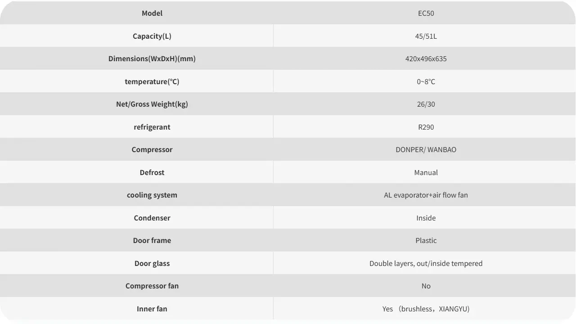Viewport: 576px width, 324px height.
Task: Select the Yes (brushless, XIANGYU) value
Action: 426,309
